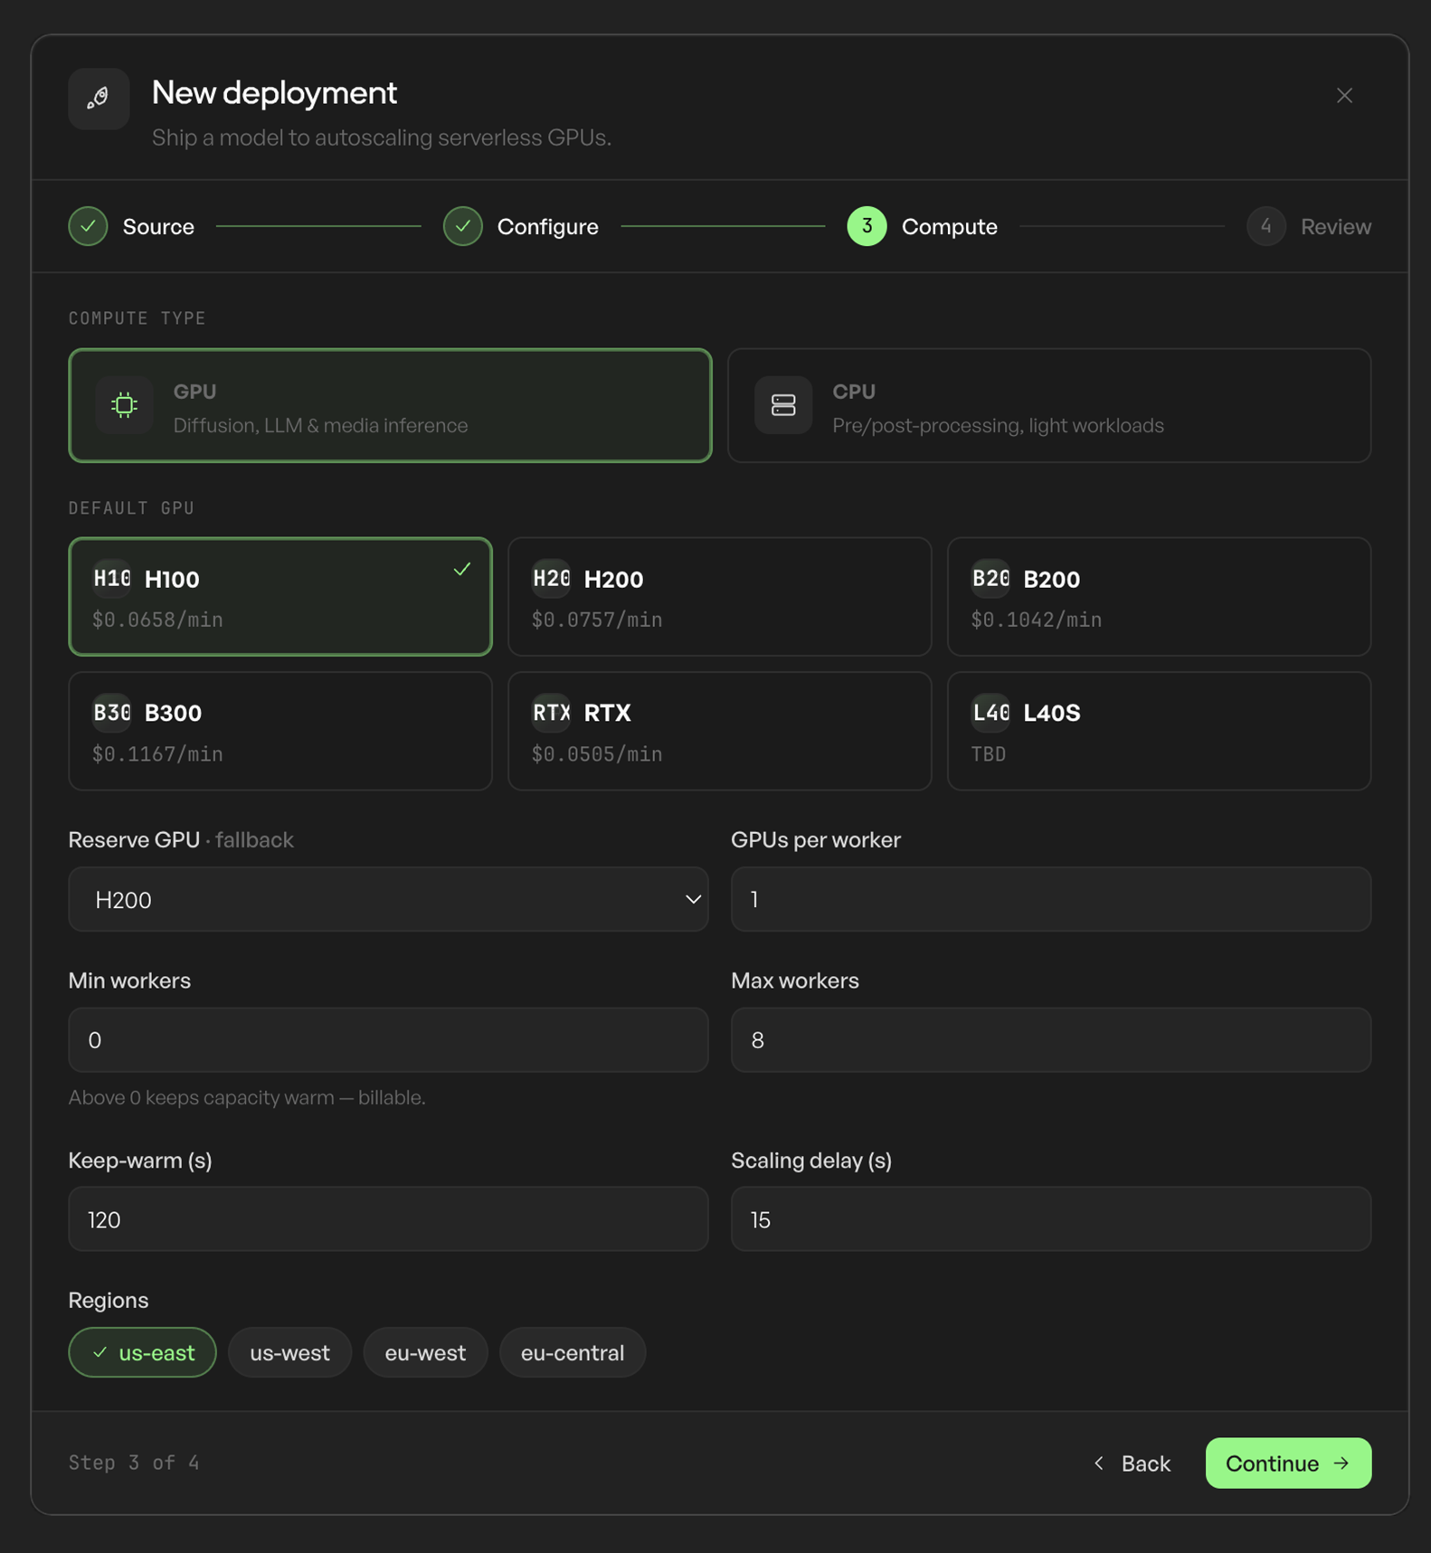Click the RTX badge icon
The width and height of the screenshot is (1431, 1553).
(x=552, y=713)
